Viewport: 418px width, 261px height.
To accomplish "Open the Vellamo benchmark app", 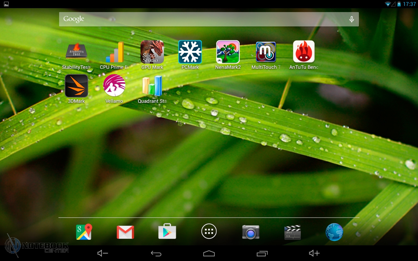I will click(114, 86).
